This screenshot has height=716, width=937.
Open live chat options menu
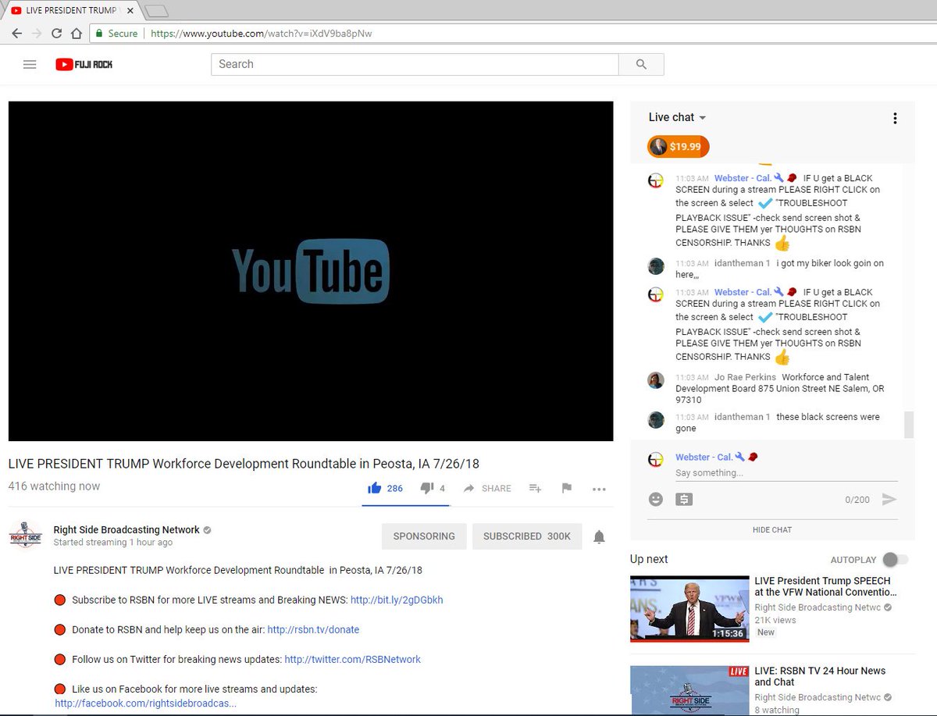pyautogui.click(x=895, y=118)
